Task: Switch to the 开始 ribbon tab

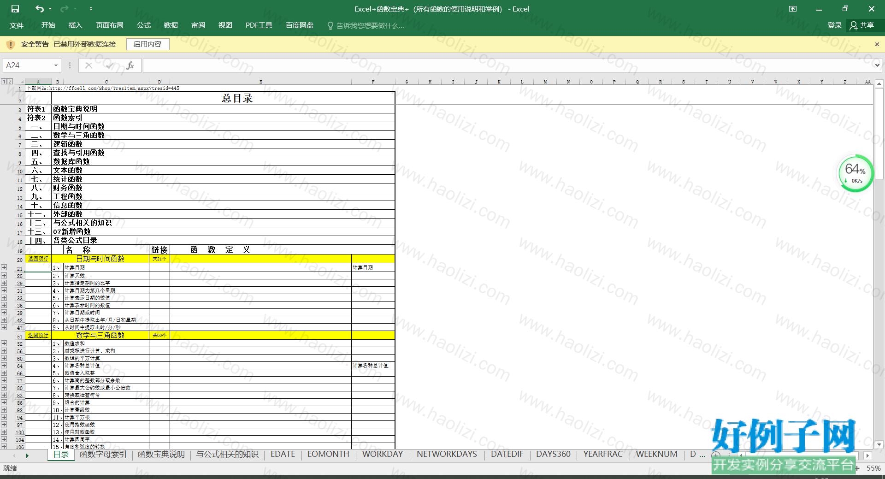Action: pos(48,25)
